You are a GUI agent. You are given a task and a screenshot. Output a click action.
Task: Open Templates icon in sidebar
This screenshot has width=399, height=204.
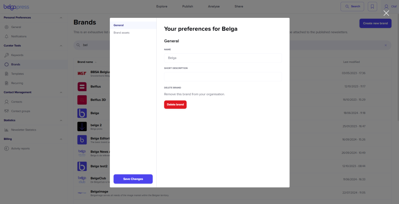pos(7,74)
